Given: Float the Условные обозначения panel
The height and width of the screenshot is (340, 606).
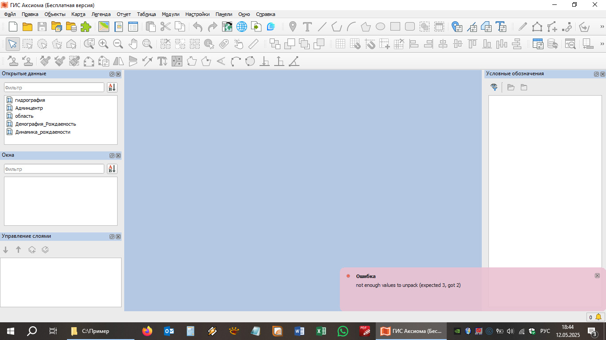Looking at the screenshot, I should tap(596, 74).
